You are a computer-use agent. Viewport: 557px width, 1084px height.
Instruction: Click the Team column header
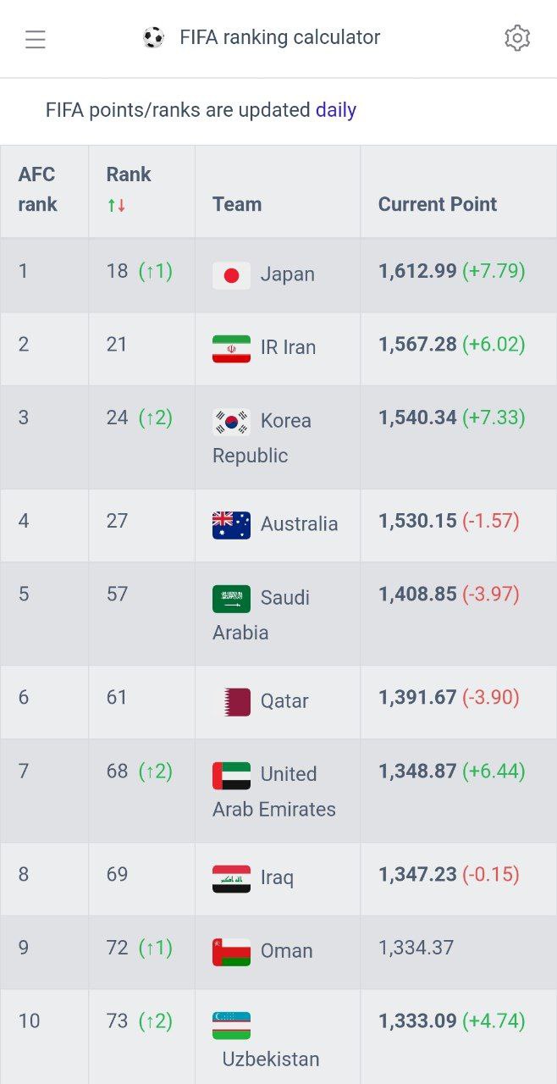point(237,204)
